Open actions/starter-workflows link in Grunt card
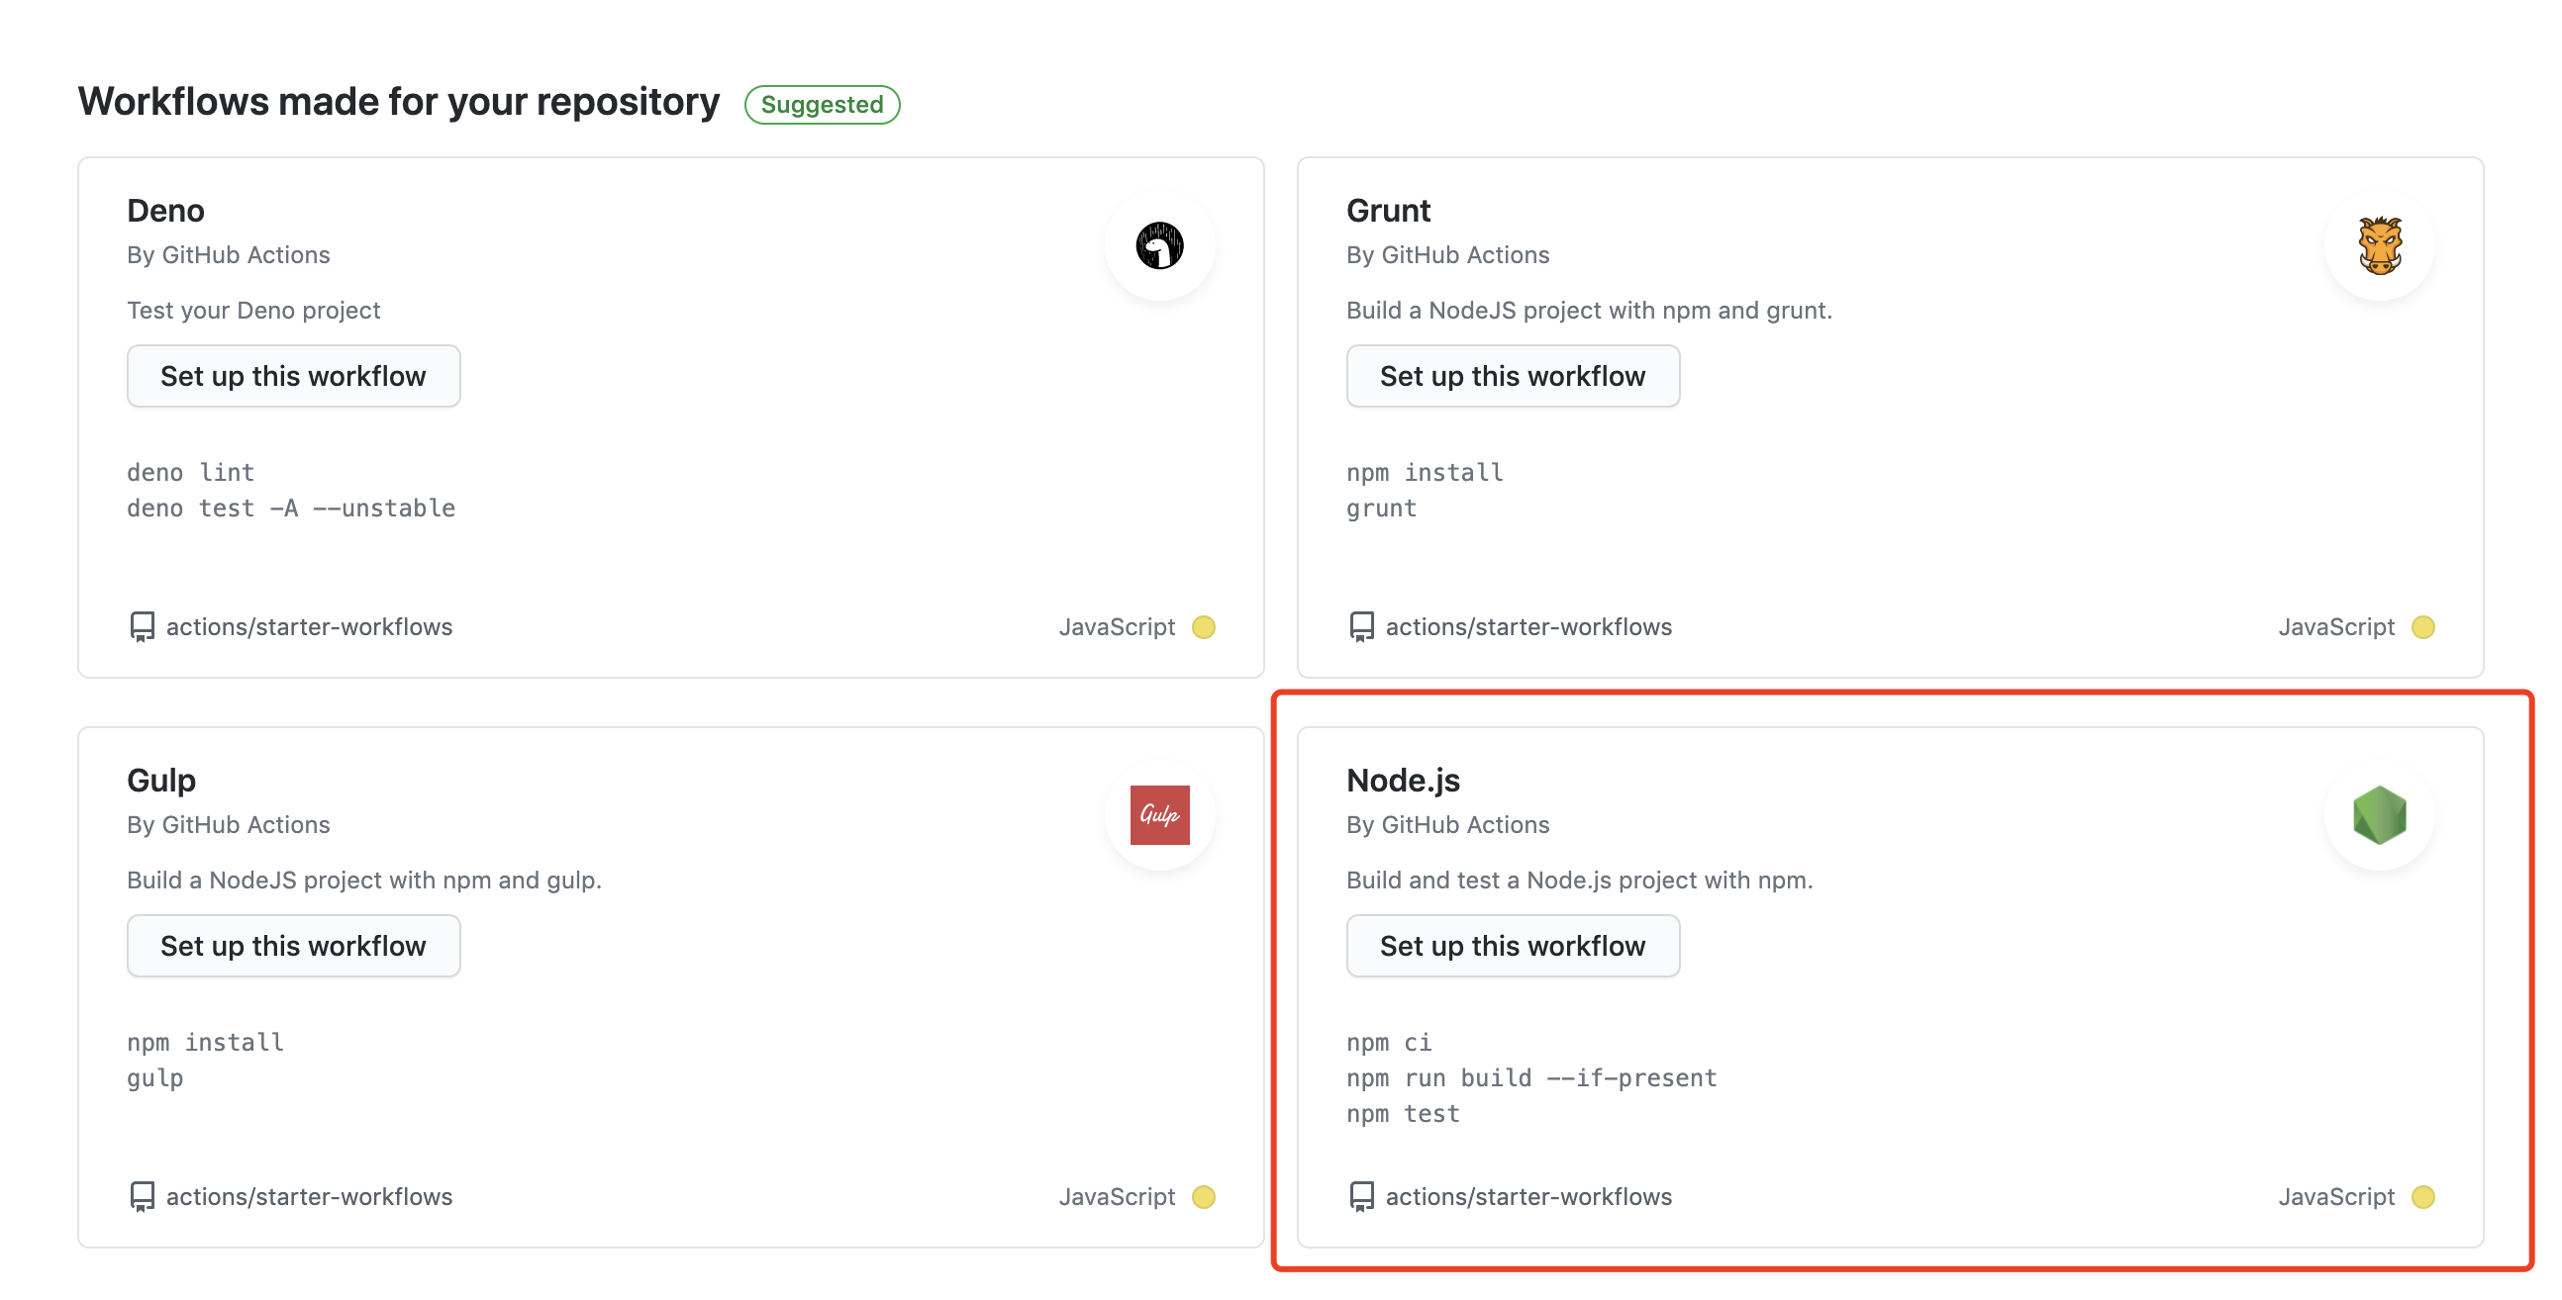Viewport: 2562px width, 1300px height. pos(1528,627)
